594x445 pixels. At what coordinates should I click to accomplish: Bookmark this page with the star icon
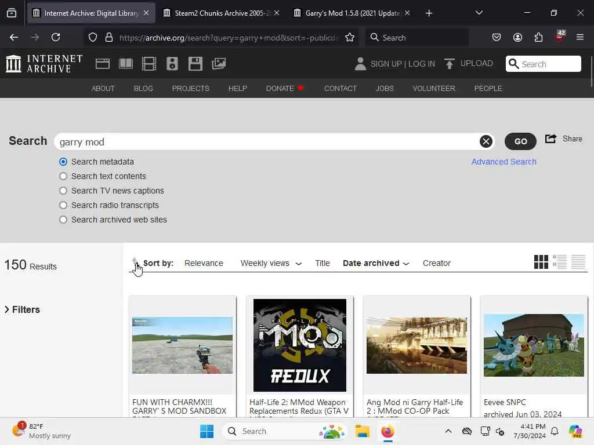click(350, 38)
